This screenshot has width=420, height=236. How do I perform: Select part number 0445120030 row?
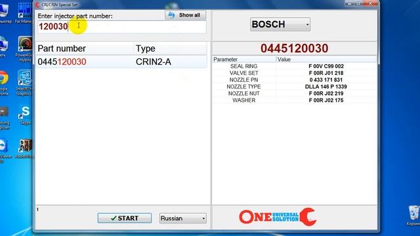(x=121, y=62)
